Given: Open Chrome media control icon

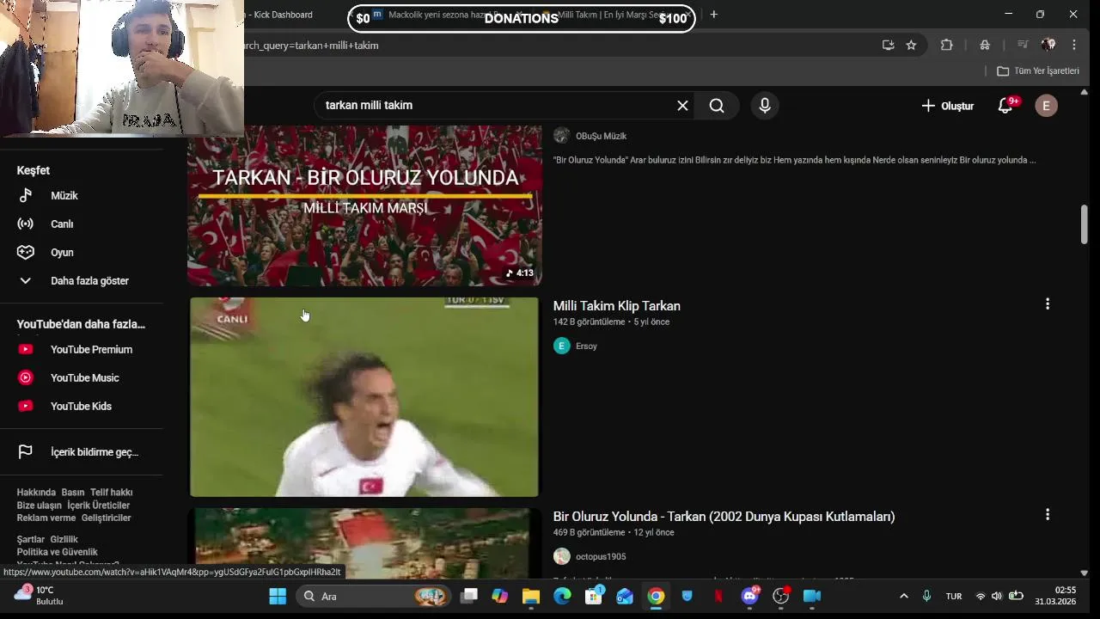Looking at the screenshot, I should tap(1023, 46).
